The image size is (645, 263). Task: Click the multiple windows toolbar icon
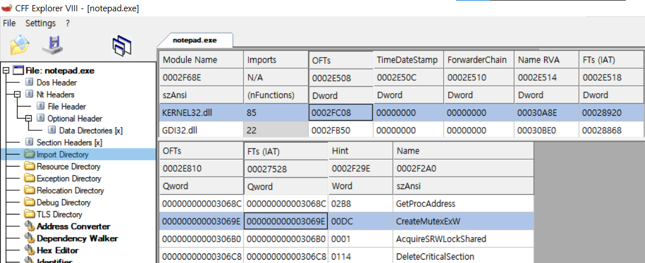point(122,46)
